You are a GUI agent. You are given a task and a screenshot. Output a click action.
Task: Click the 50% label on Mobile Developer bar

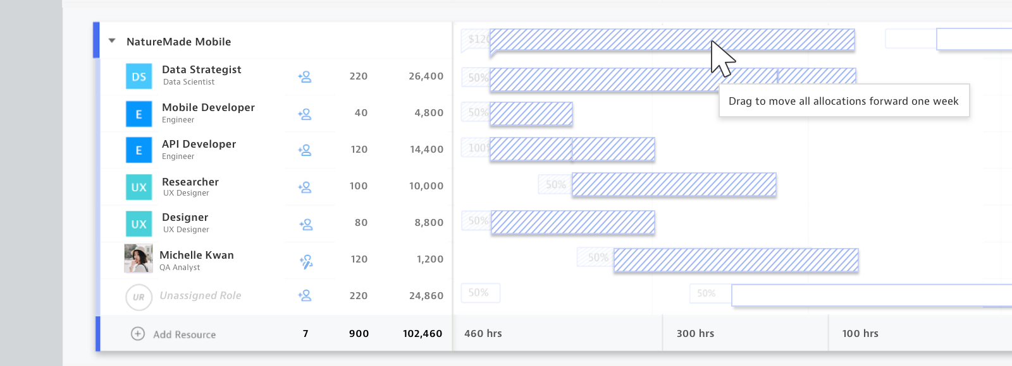[x=477, y=112]
